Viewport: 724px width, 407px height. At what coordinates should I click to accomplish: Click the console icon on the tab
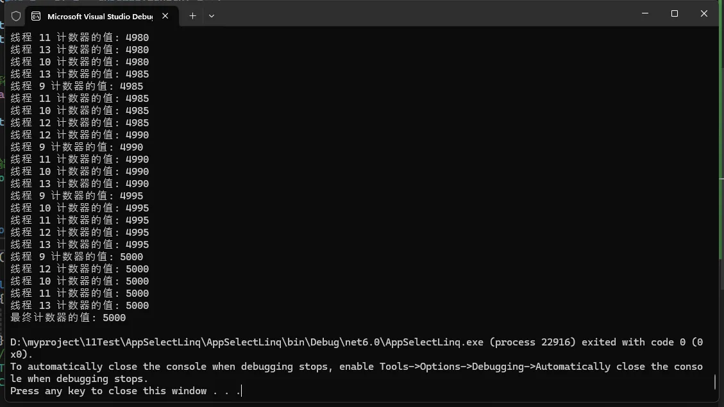37,16
